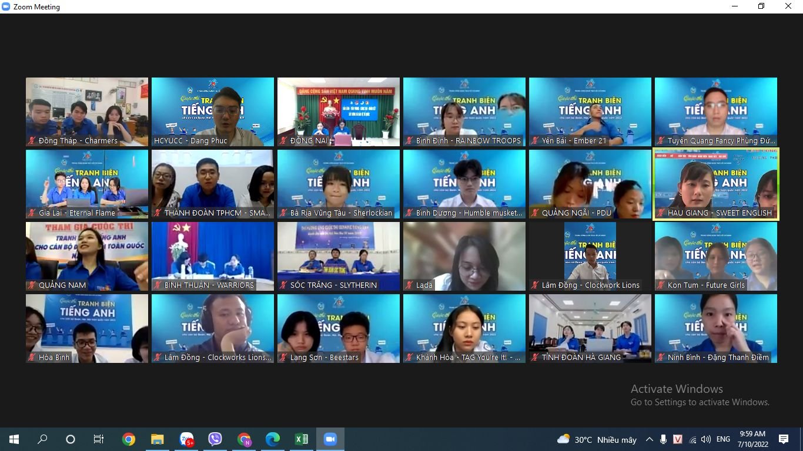
Task: Select the HAU GIANG - SWEET ENGLISH video
Action: pos(716,184)
